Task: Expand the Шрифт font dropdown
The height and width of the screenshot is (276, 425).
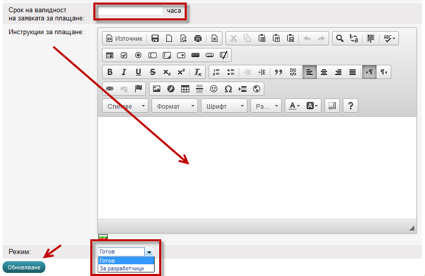Action: pyautogui.click(x=224, y=106)
